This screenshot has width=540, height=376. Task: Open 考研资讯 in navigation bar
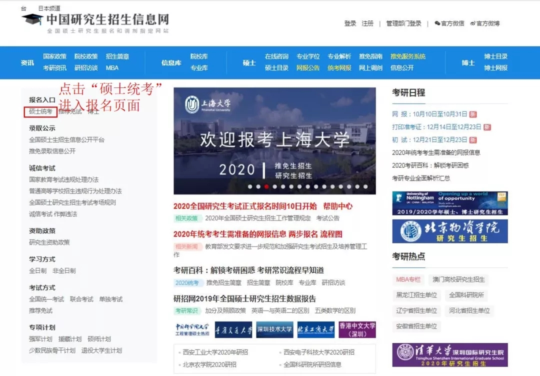pyautogui.click(x=55, y=68)
